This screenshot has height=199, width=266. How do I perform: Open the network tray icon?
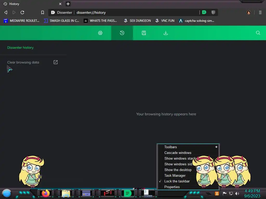pos(231,193)
